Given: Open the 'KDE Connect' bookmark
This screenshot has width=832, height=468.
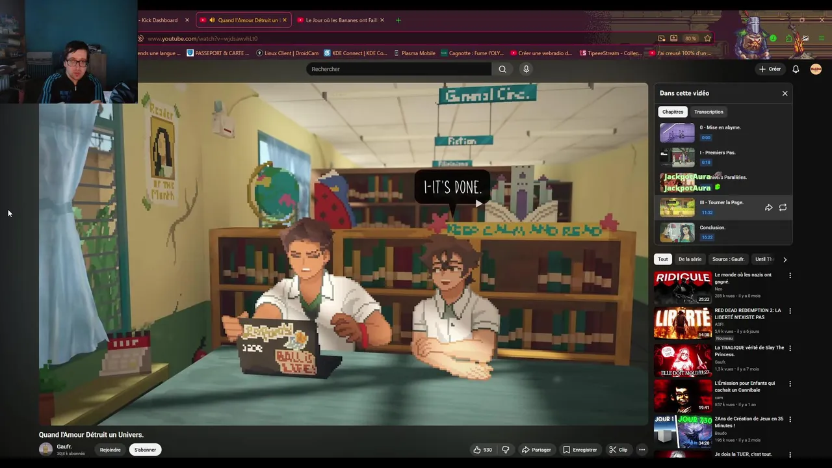Looking at the screenshot, I should point(356,53).
